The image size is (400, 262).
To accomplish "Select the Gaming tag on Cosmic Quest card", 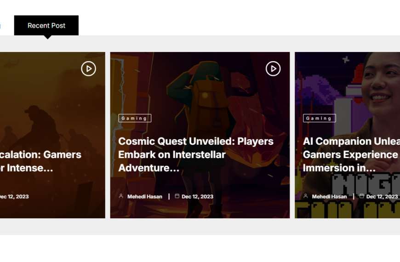I will pyautogui.click(x=135, y=118).
